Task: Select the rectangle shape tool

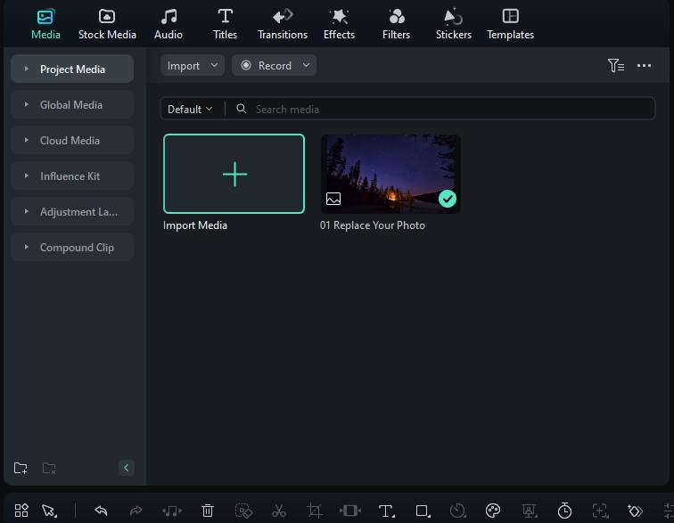Action: click(423, 511)
